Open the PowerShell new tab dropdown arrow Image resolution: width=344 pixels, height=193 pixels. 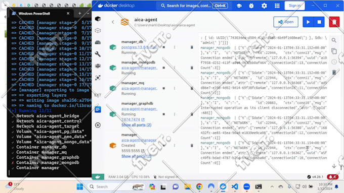click(x=88, y=13)
